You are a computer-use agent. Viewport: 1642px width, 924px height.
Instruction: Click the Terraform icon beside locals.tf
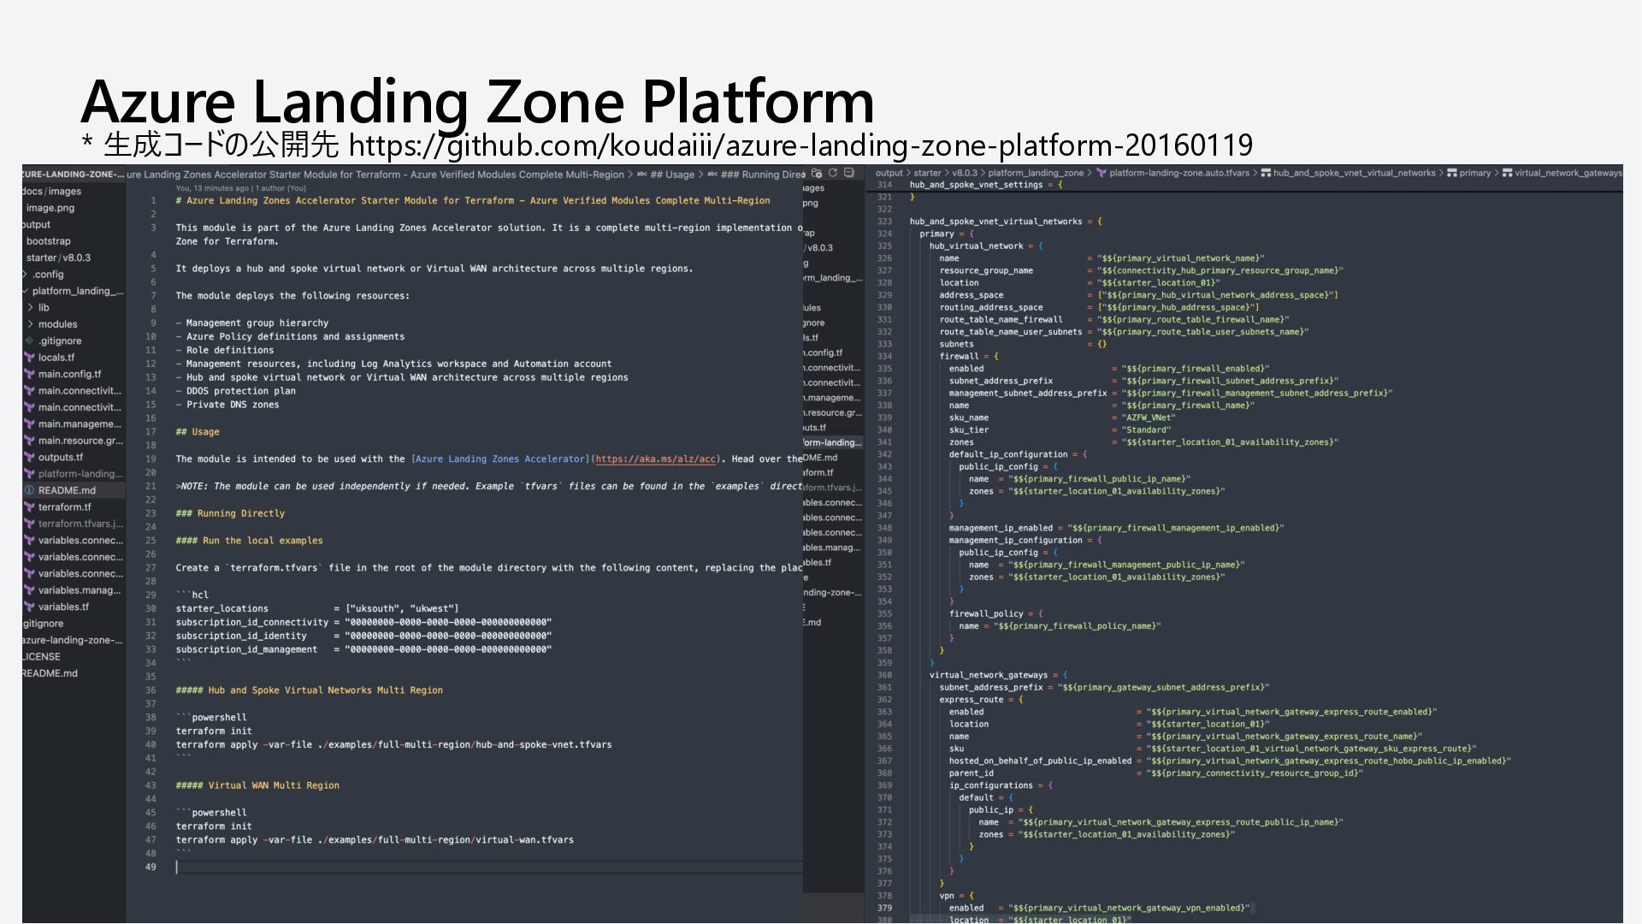pyautogui.click(x=30, y=358)
